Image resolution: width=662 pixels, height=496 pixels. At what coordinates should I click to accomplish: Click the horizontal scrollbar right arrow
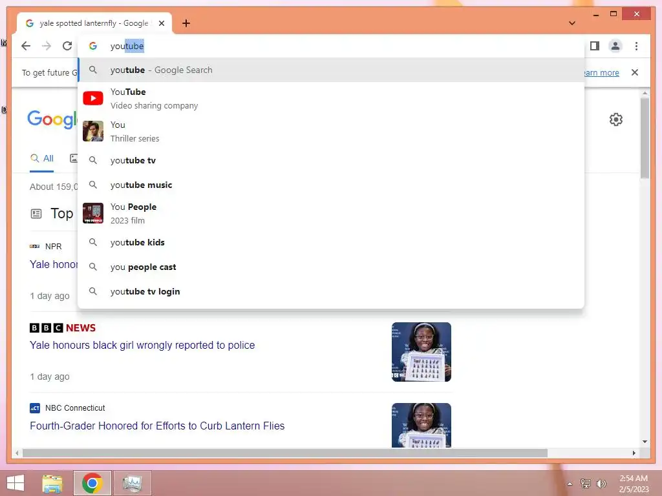634,453
